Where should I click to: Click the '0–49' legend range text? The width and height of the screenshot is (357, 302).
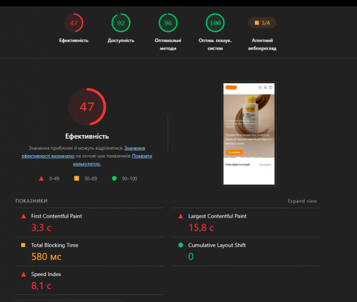(x=54, y=179)
